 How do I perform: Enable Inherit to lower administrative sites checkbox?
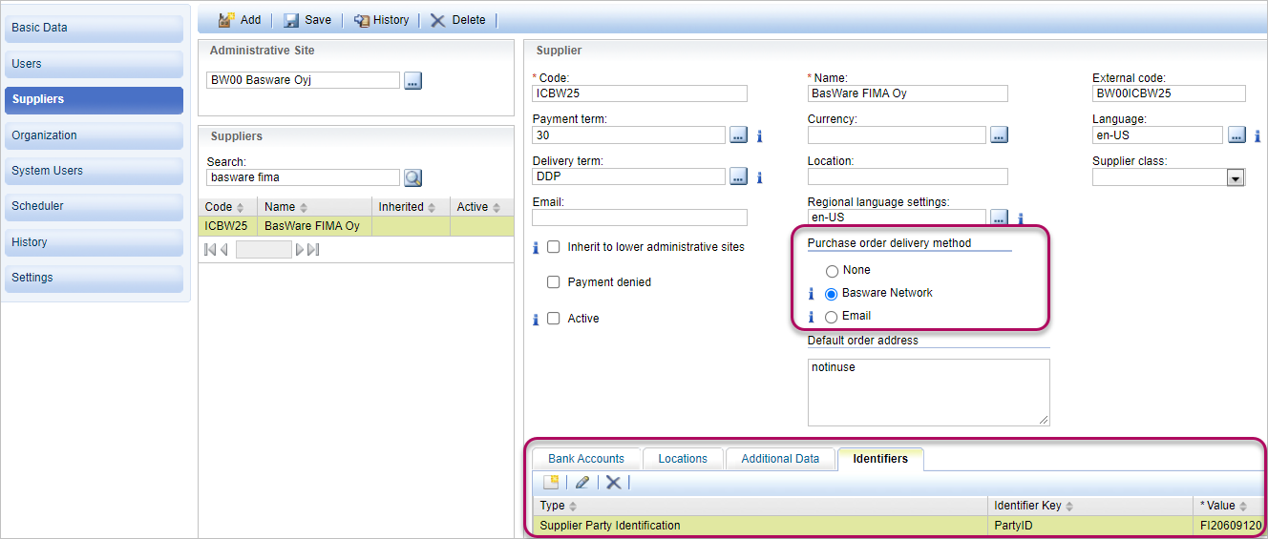coord(553,247)
